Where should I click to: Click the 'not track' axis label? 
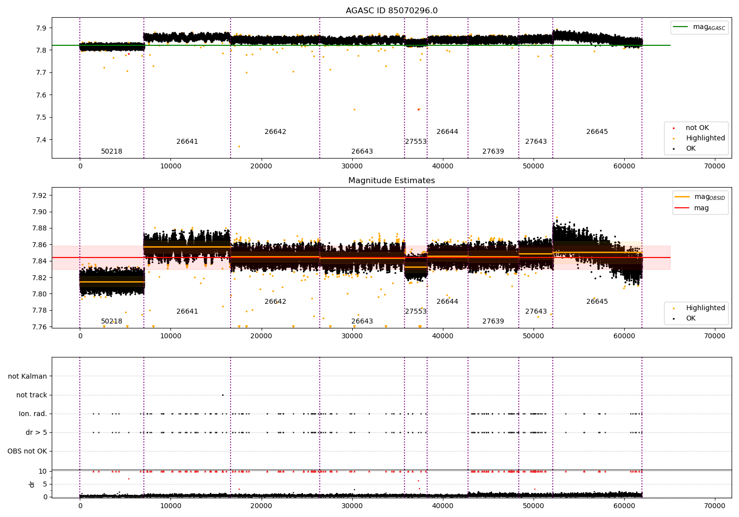point(32,395)
